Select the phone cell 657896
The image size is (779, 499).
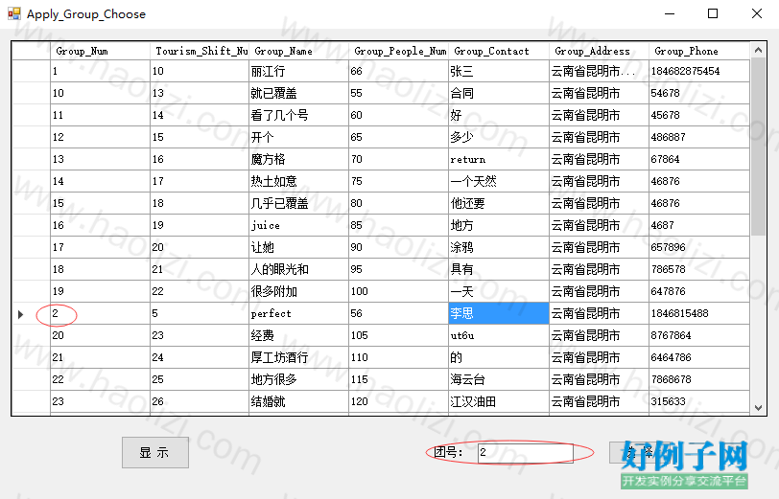(x=699, y=247)
